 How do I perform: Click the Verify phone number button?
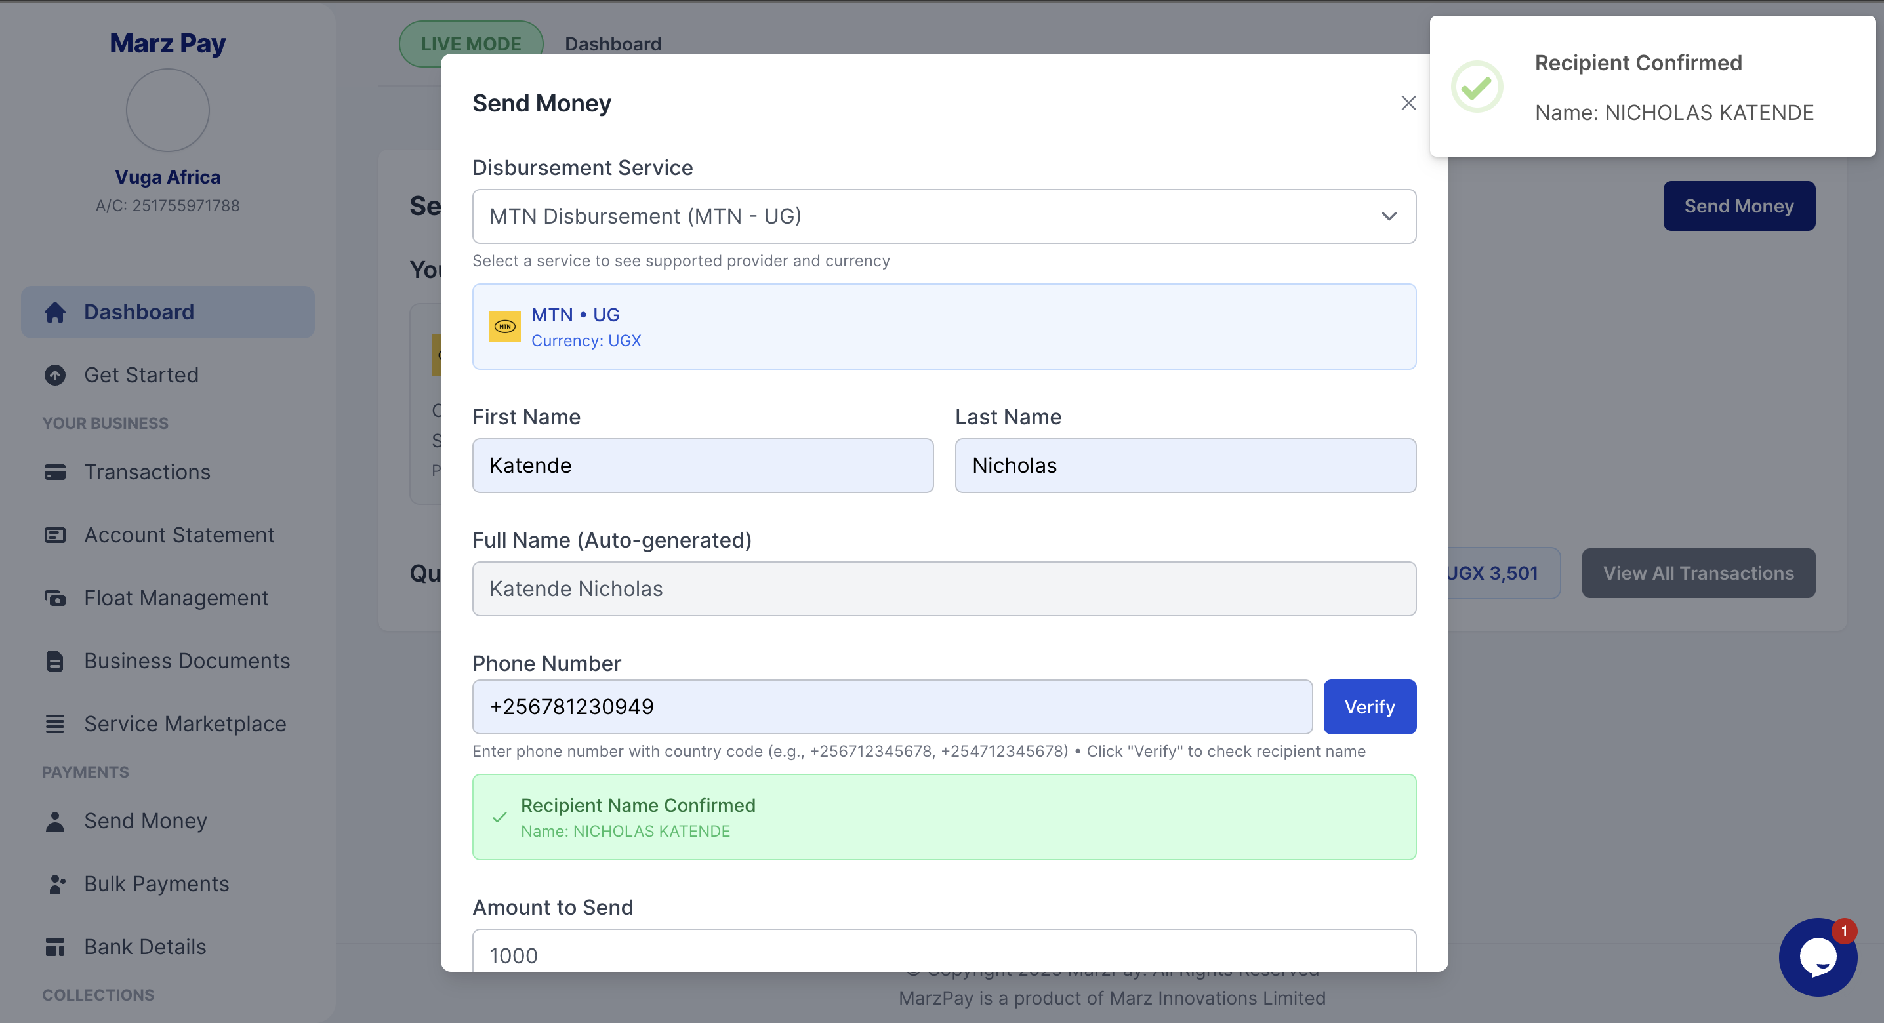[1369, 707]
